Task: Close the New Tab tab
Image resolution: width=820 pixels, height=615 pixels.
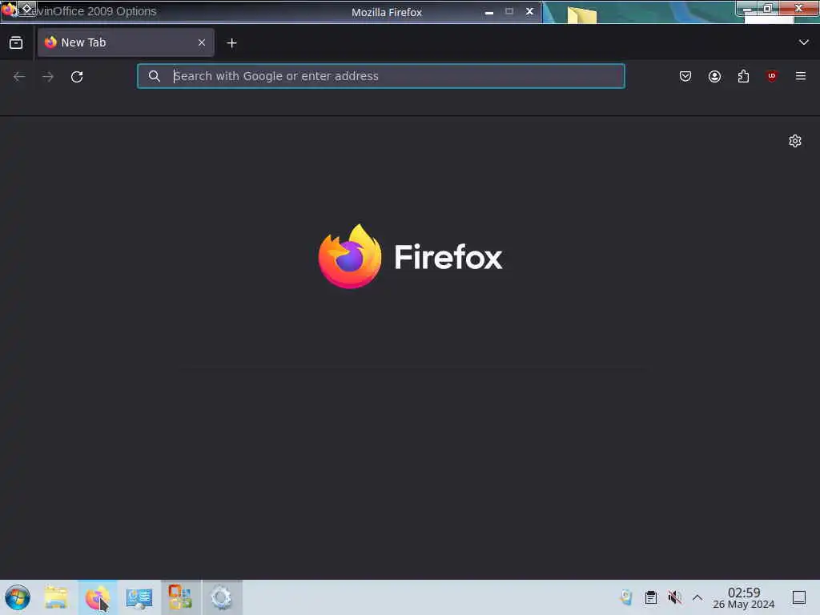Action: click(x=201, y=42)
